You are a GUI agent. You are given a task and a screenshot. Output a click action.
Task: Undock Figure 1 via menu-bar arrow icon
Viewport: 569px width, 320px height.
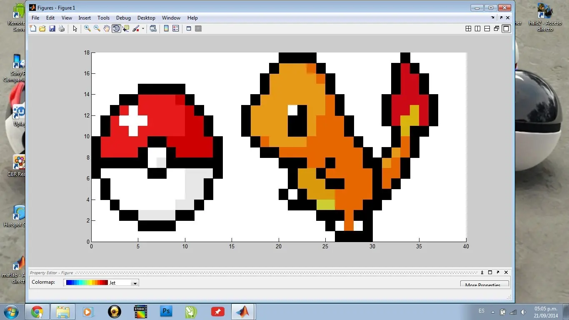click(501, 17)
